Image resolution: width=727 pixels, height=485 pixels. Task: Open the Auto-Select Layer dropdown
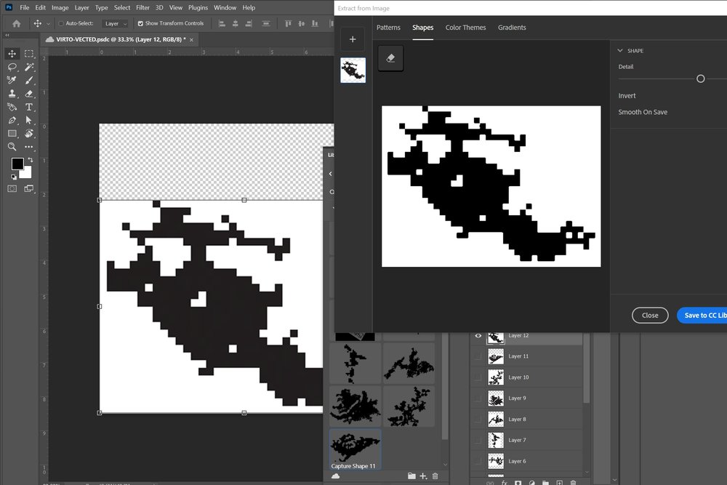point(116,23)
